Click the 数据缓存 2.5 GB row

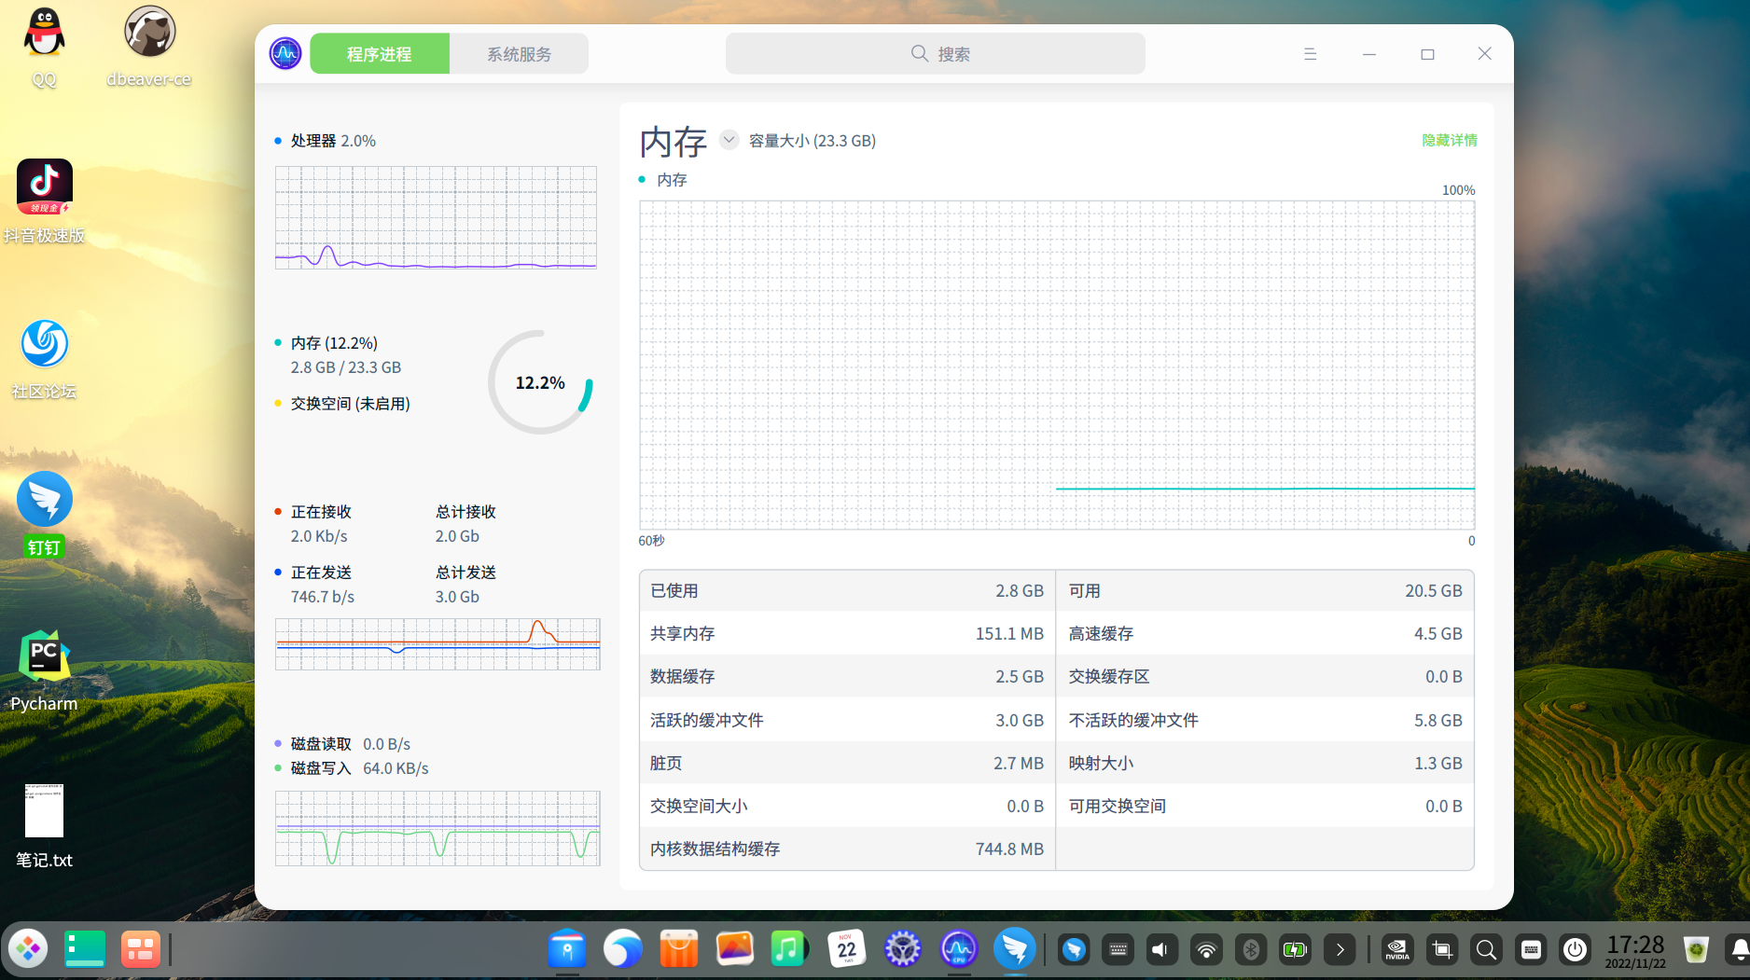pyautogui.click(x=847, y=677)
